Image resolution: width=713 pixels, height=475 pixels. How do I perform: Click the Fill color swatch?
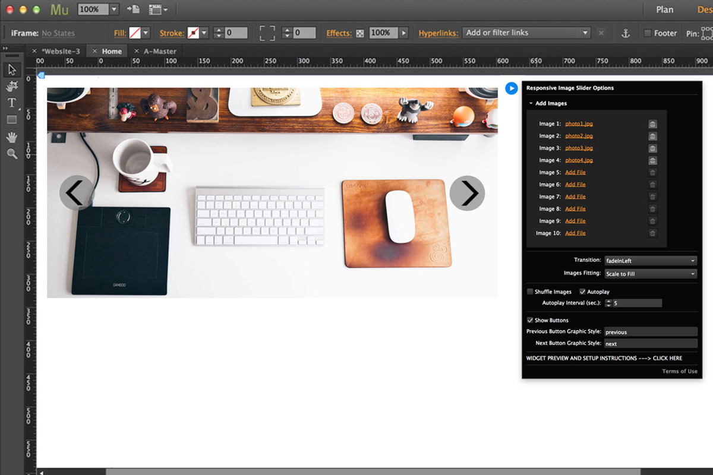click(x=135, y=33)
